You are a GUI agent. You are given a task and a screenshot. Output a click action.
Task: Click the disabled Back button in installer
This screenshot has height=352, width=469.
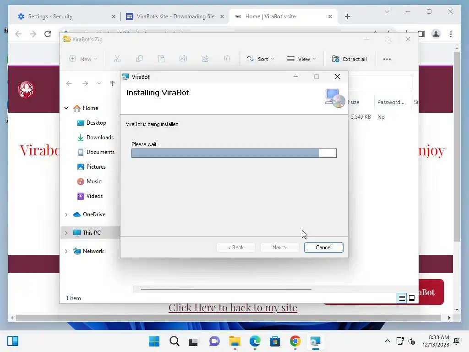[236, 247]
